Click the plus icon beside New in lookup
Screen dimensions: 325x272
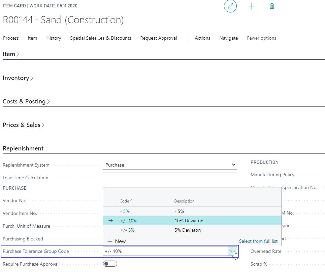pyautogui.click(x=110, y=241)
